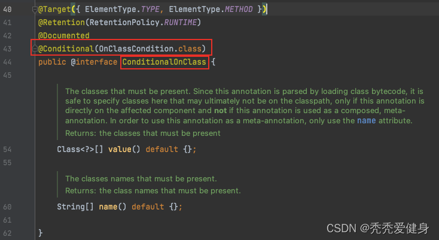Click the default keyword on line 54
This screenshot has height=240, width=439.
pos(162,149)
